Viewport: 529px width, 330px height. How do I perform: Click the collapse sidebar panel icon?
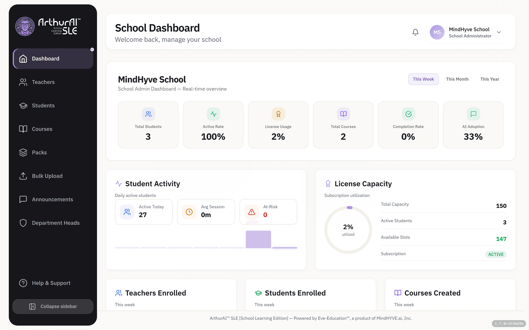(x=32, y=307)
